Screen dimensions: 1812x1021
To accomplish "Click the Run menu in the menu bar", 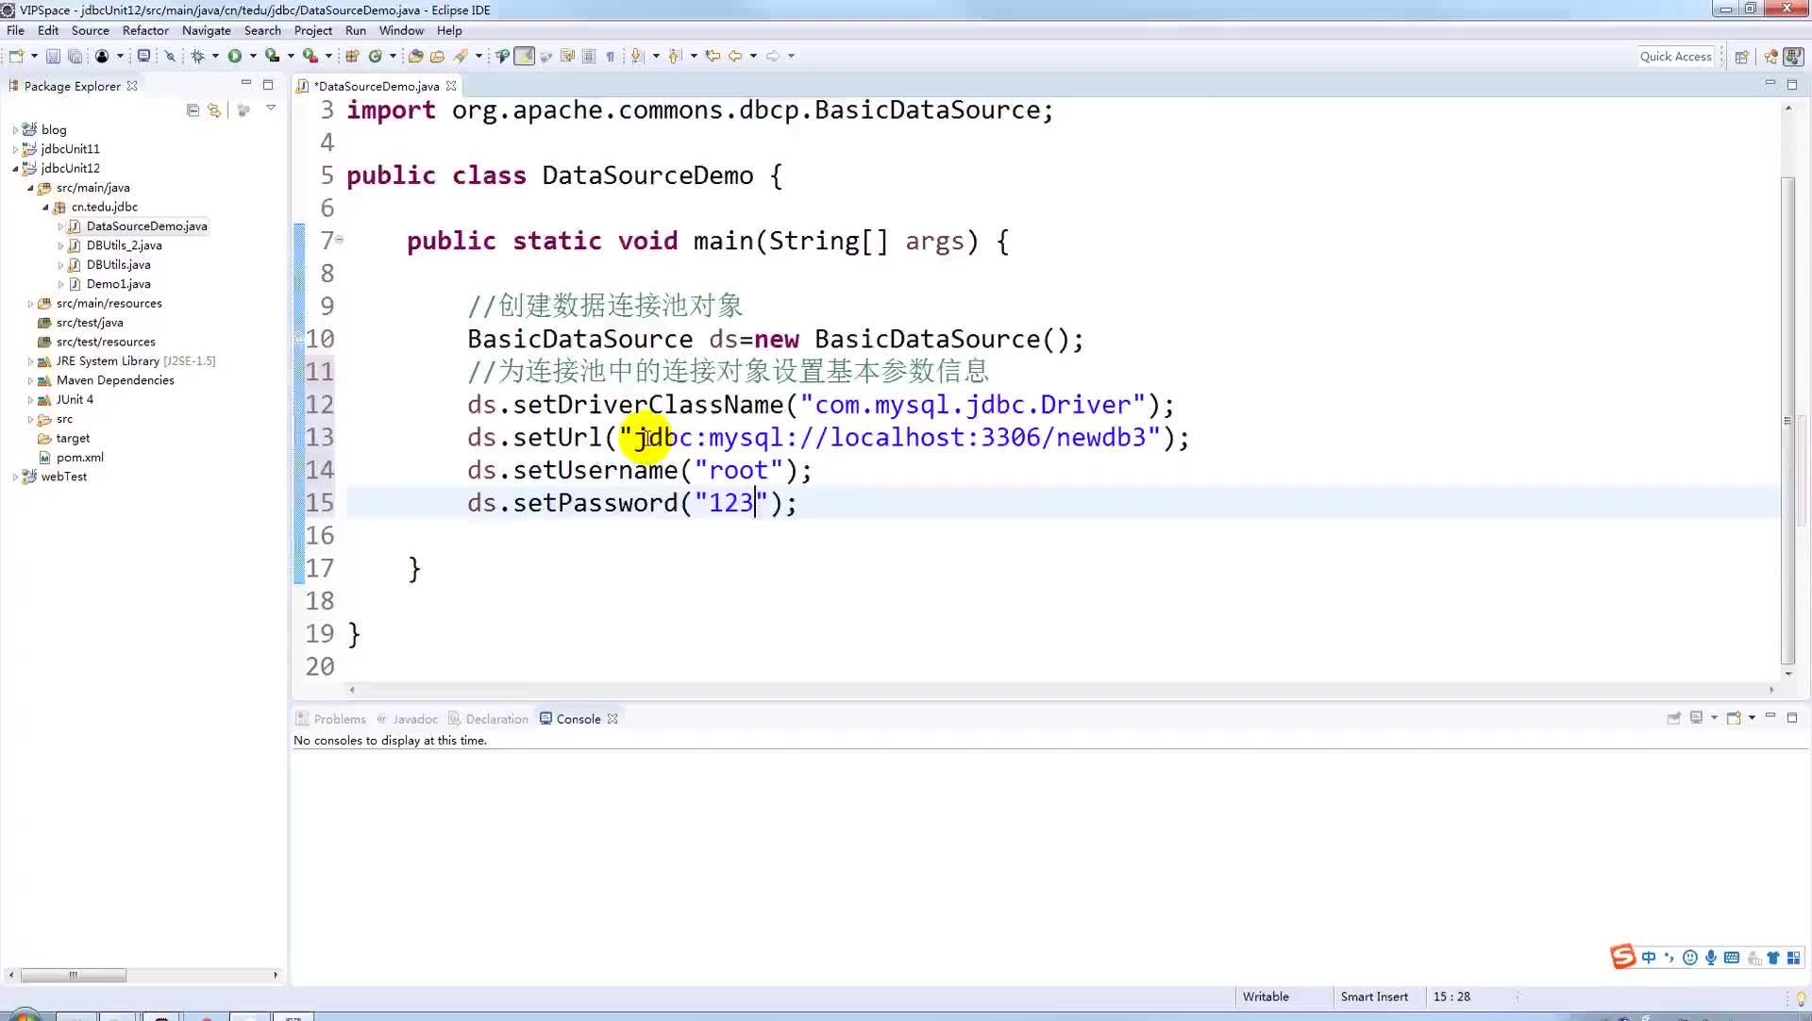I will click(x=356, y=30).
